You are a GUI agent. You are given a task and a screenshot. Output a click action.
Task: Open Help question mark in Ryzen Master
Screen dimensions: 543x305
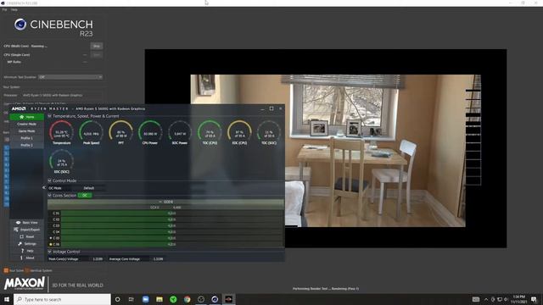click(23, 251)
